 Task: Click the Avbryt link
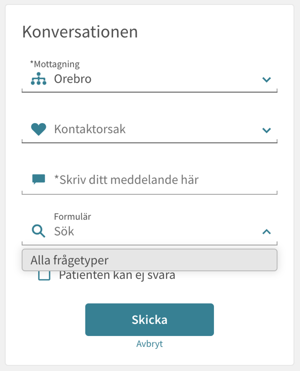[149, 344]
